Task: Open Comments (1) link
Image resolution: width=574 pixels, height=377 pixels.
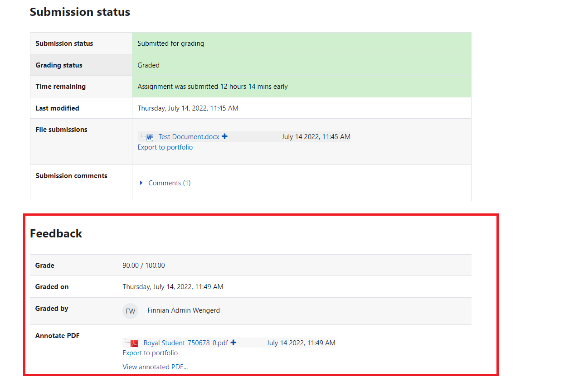Action: [170, 183]
